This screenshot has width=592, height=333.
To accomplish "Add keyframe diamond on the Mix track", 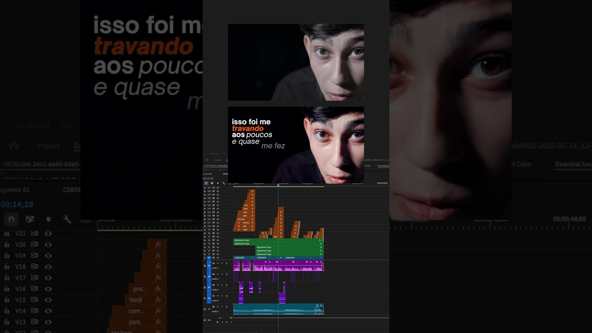I will [227, 322].
